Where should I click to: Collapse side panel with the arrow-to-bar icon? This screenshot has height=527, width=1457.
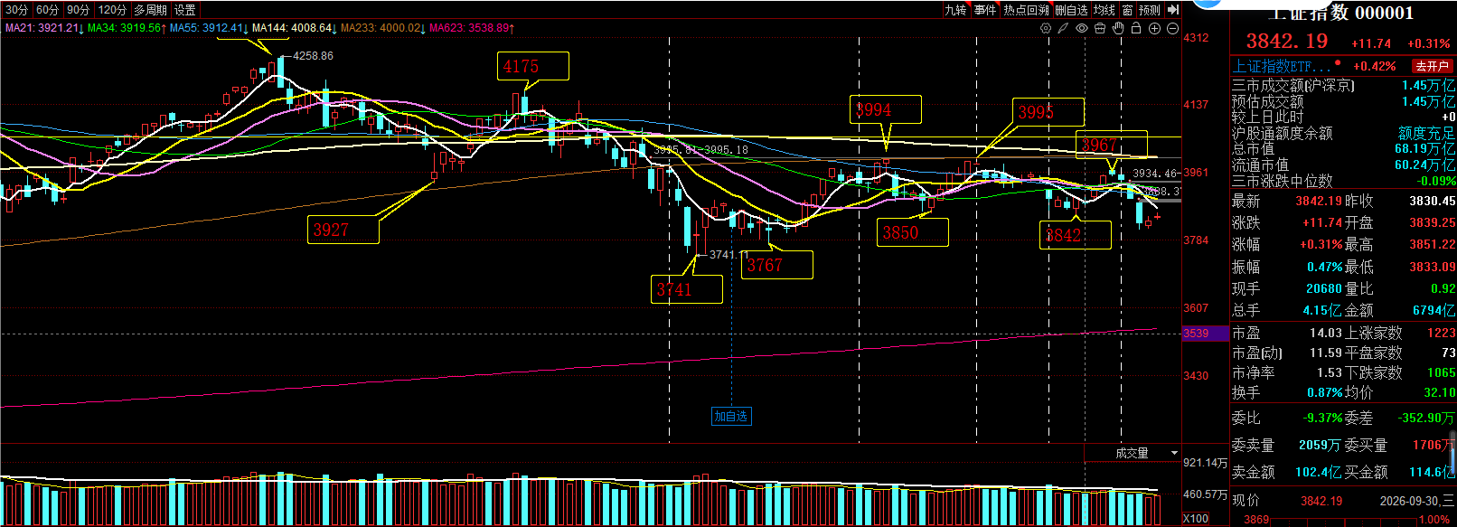click(1173, 10)
